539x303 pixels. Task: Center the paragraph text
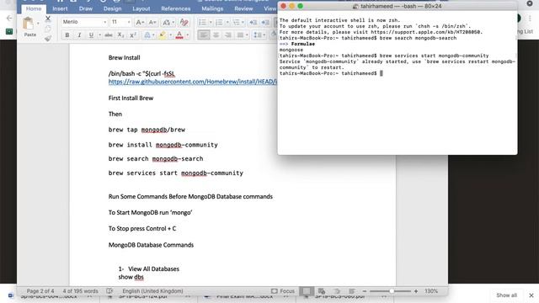click(x=216, y=35)
